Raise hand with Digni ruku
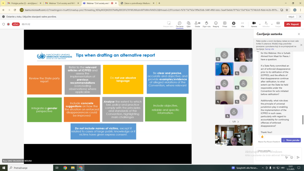Screen dimensions: 304x171 pos(207,24)
